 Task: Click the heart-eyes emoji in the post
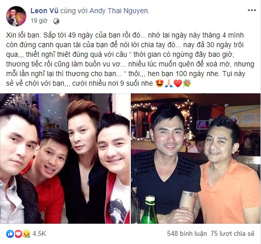[x=160, y=83]
